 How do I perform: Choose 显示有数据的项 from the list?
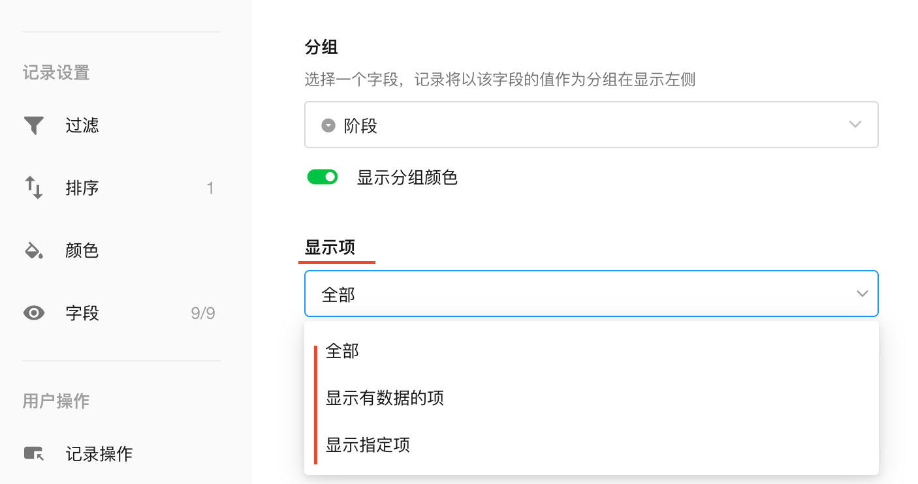(x=385, y=398)
